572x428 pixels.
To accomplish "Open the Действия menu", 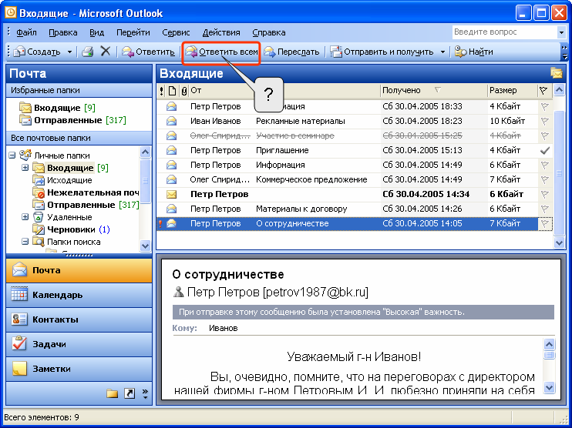I will point(221,32).
